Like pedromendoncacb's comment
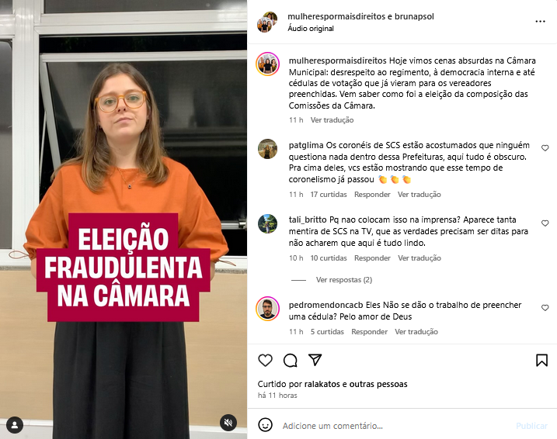 [x=545, y=308]
